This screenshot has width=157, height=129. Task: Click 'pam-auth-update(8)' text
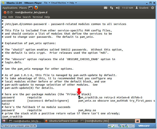click(19, 88)
